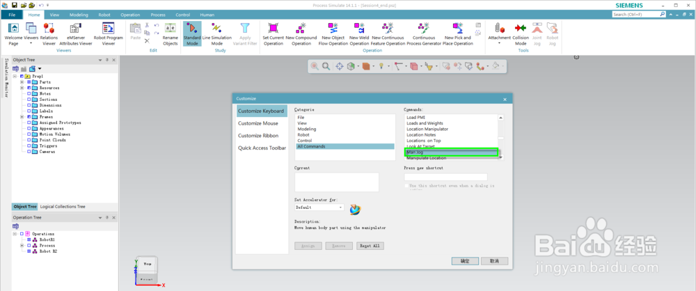Confirm the Customize dialog with 确定
The width and height of the screenshot is (696, 291).
click(465, 261)
